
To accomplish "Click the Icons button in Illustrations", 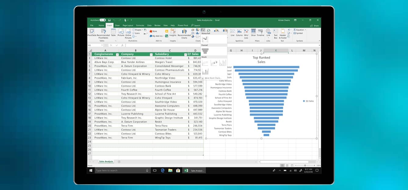I will tap(136, 33).
